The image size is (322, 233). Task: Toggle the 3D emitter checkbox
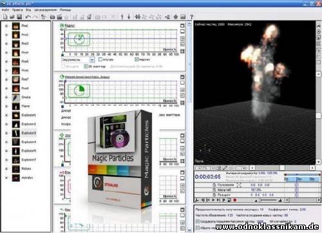pos(86,66)
